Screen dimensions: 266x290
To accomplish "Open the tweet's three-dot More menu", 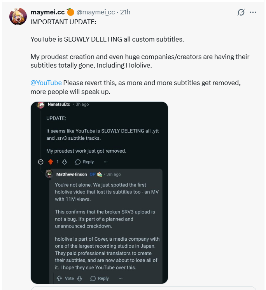I will pos(253,12).
